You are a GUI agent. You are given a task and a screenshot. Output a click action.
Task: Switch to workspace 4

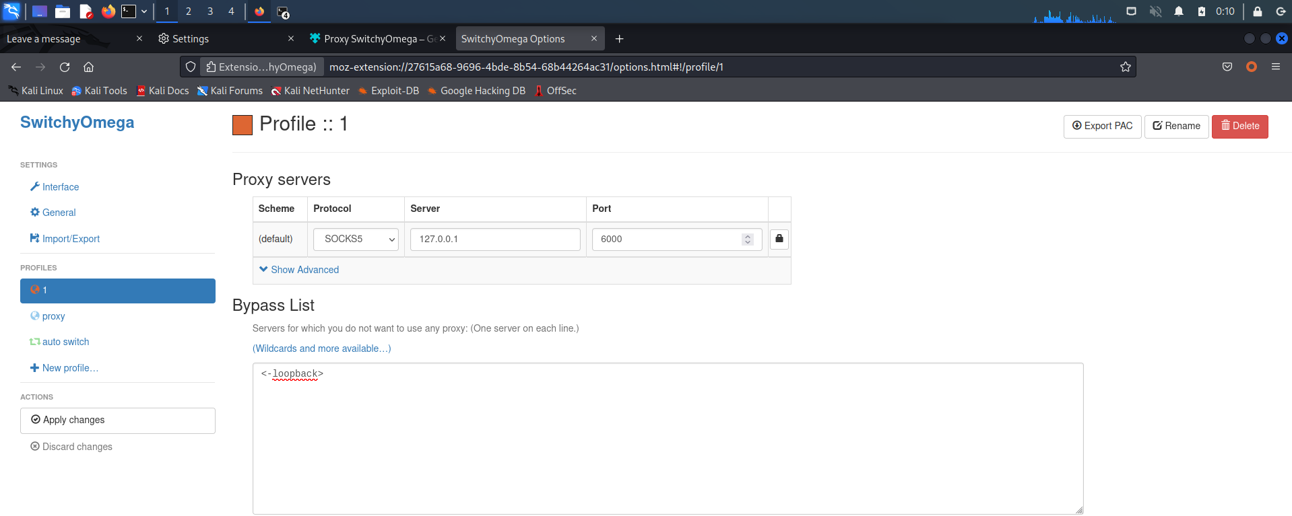231,11
